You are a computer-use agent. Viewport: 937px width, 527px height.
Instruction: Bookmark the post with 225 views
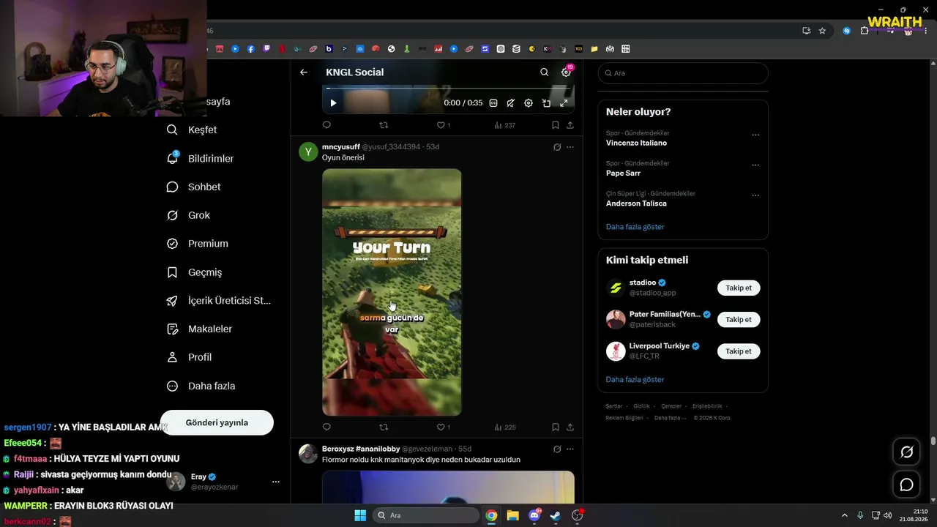coord(556,427)
